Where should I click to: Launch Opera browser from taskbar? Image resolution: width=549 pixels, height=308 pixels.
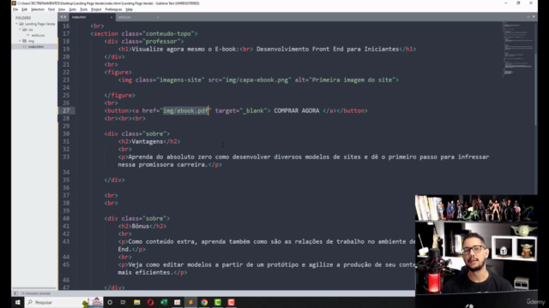(x=150, y=302)
